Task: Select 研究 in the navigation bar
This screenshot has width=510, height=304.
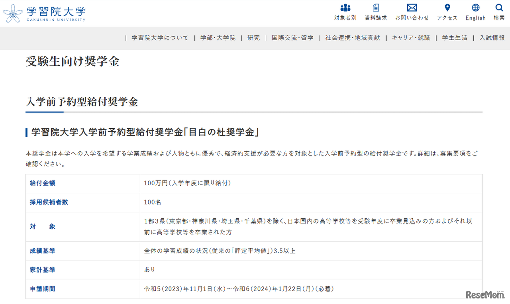Action: [x=253, y=38]
